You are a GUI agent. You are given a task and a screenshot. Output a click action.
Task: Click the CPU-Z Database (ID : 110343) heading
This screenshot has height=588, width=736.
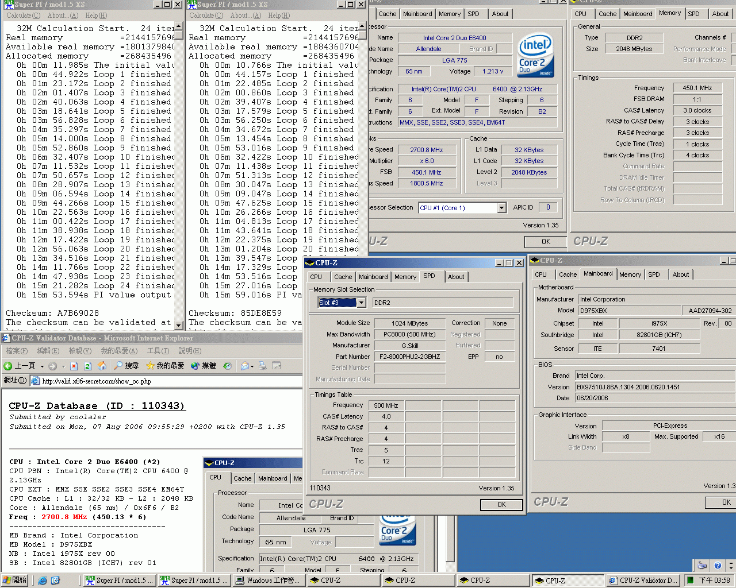(97, 406)
